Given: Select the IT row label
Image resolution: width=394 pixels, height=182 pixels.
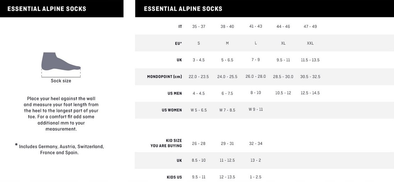Looking at the screenshot, I should point(180,27).
